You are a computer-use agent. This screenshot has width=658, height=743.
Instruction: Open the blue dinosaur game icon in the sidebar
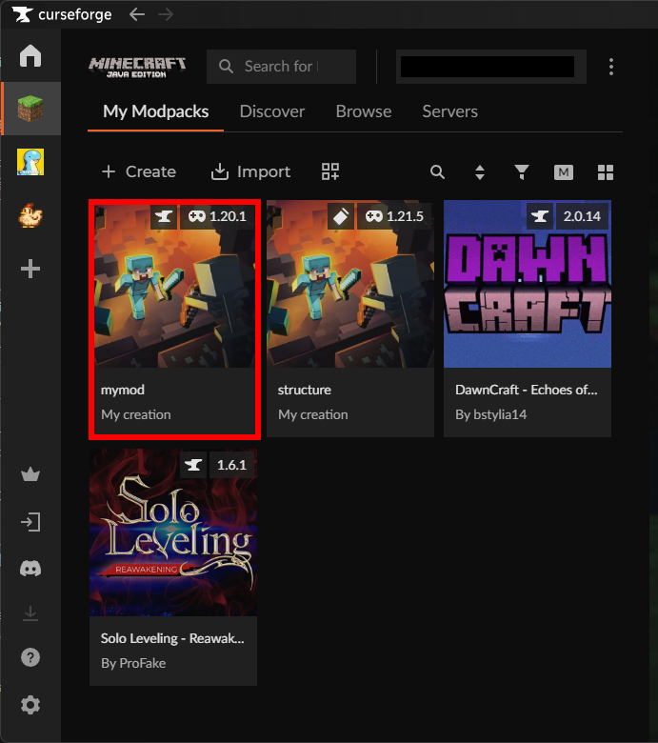[x=30, y=162]
